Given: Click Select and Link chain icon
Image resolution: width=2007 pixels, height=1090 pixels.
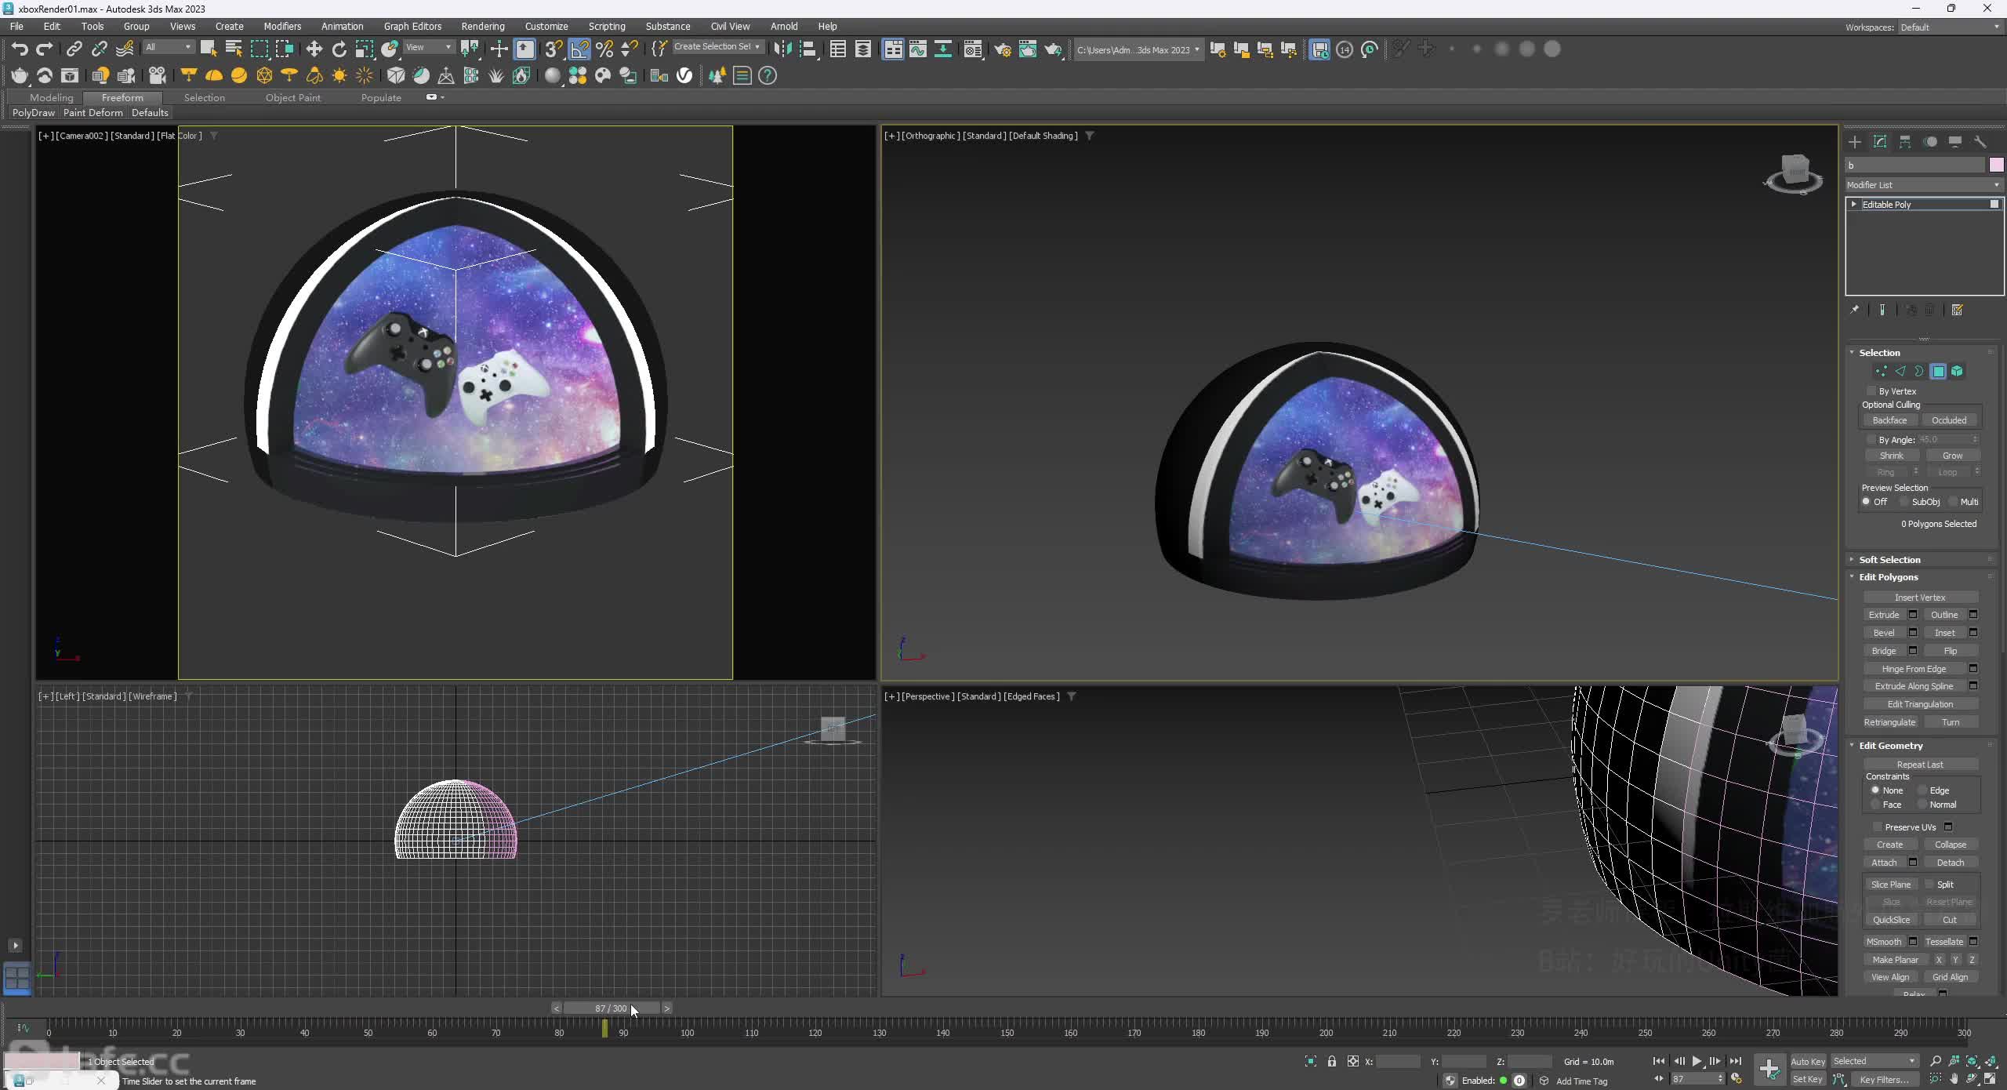Looking at the screenshot, I should [74, 49].
